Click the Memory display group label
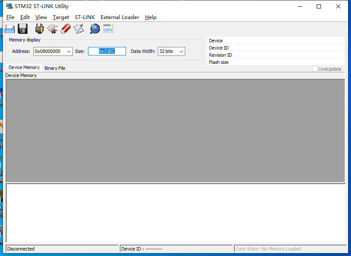 (x=25, y=40)
